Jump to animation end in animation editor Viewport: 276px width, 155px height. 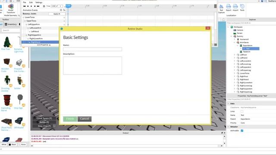[38, 6]
